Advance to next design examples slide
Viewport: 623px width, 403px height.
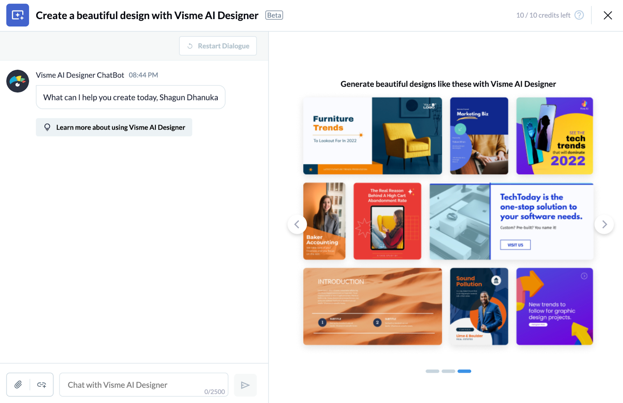(604, 224)
